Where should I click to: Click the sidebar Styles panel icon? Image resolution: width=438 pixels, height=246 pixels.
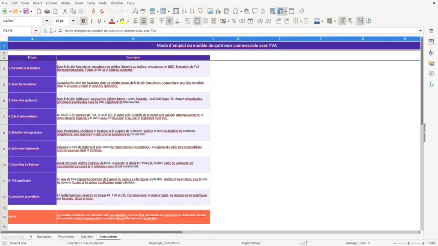click(431, 53)
